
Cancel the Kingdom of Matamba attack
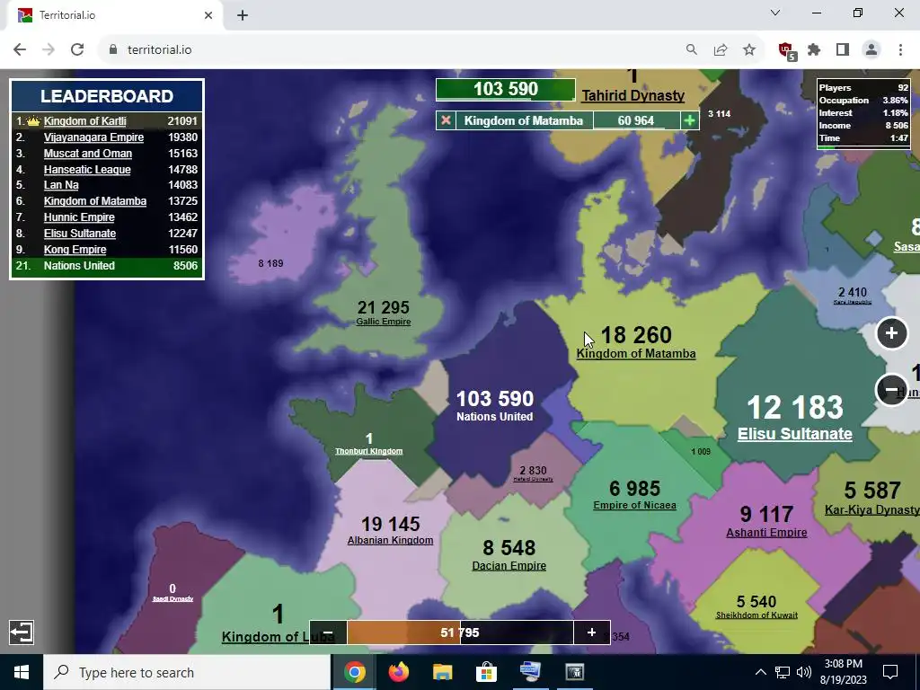[446, 120]
